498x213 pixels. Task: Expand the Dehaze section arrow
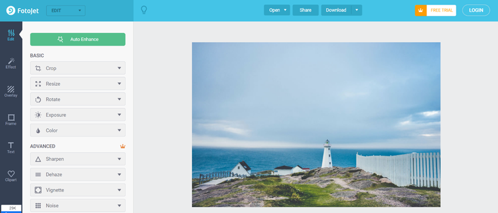(x=120, y=174)
